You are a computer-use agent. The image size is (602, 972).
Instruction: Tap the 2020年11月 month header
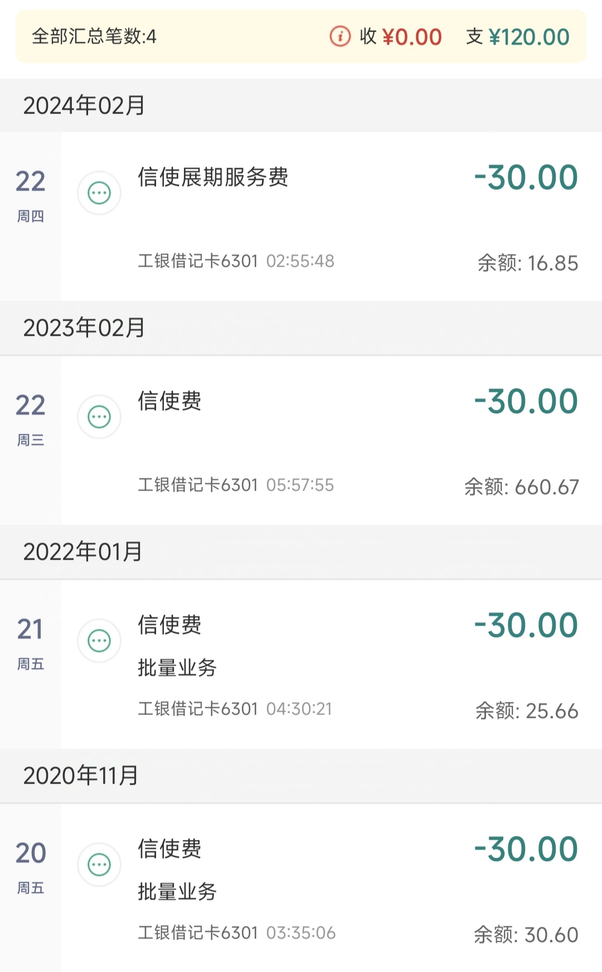pyautogui.click(x=81, y=776)
